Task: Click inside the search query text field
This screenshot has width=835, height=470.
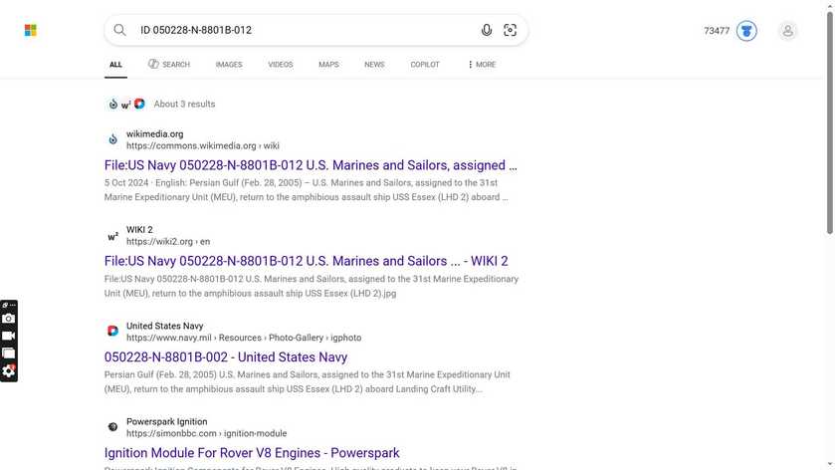Action: tap(299, 31)
